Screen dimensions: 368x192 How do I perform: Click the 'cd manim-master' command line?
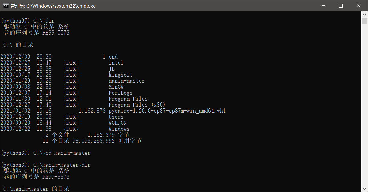pos(68,153)
